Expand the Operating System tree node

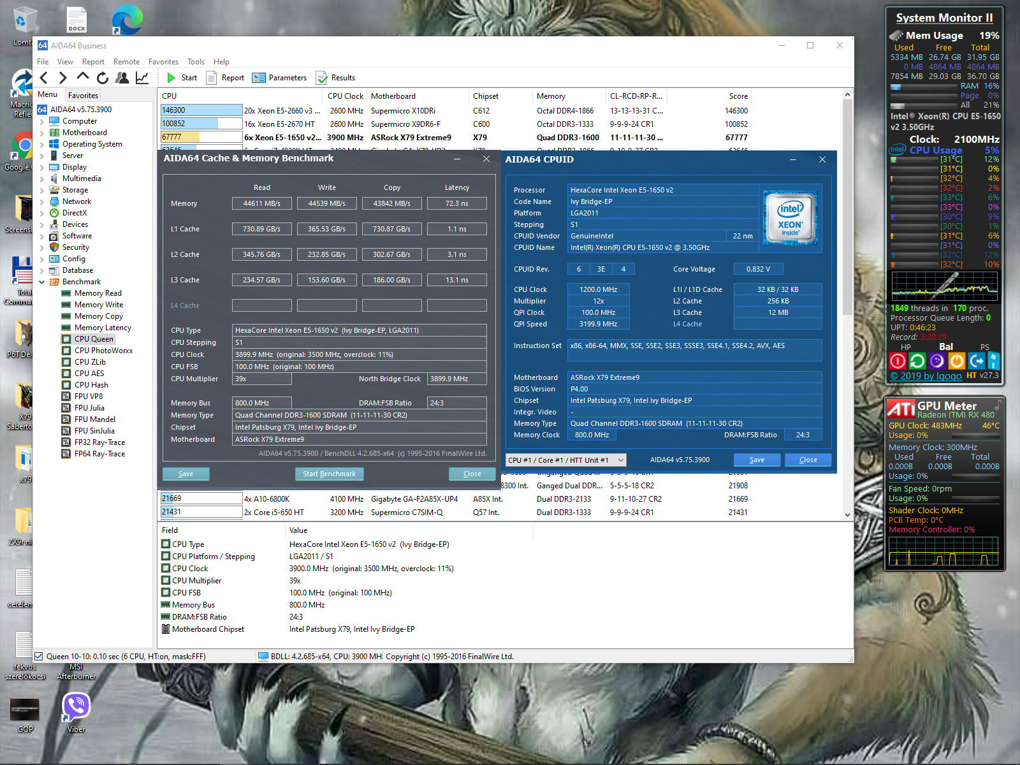point(42,144)
